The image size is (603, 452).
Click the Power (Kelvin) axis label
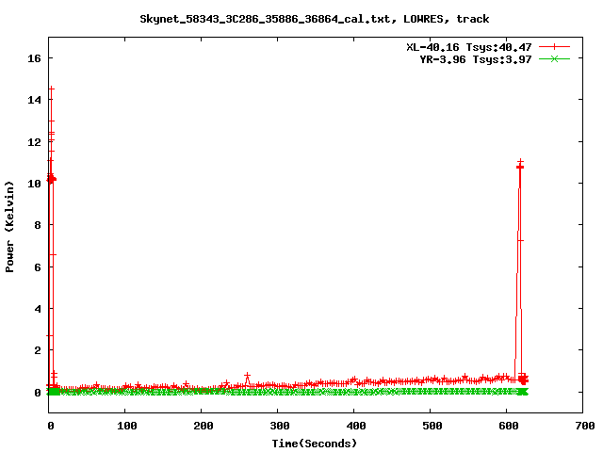(9, 227)
